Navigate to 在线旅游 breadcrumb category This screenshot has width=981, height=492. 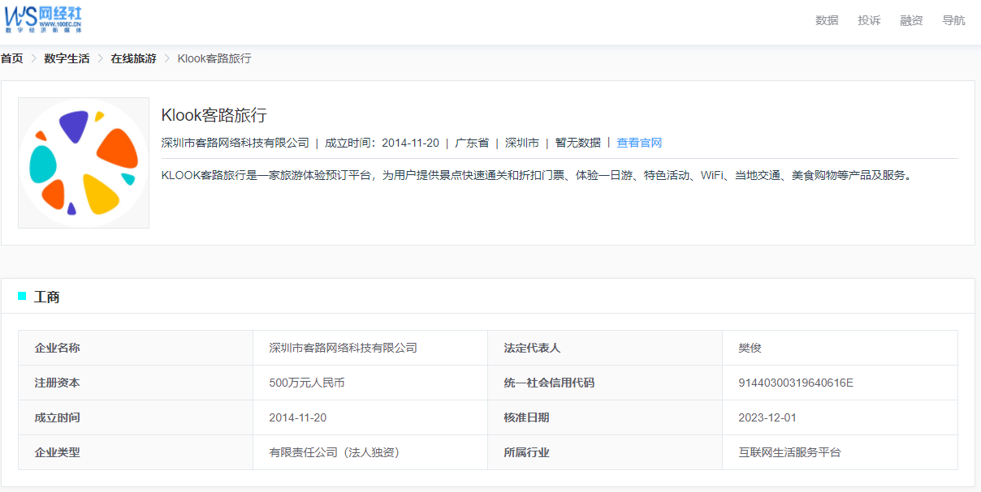click(133, 58)
